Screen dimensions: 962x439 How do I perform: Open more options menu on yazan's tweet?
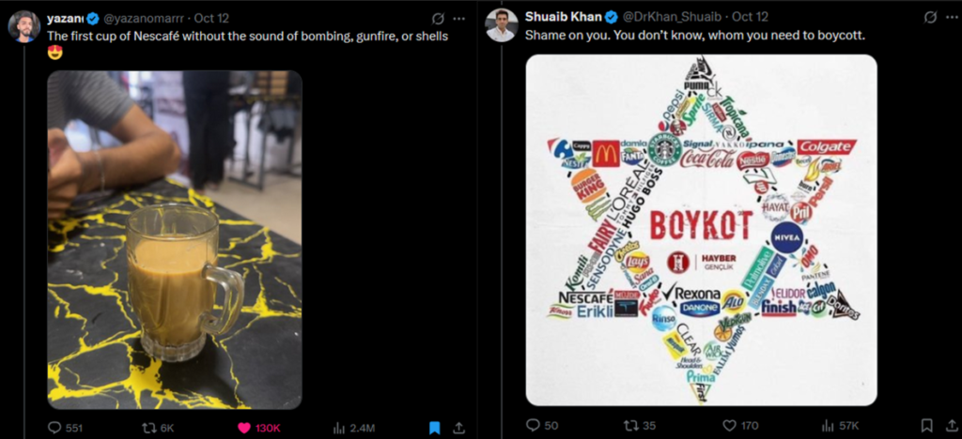pos(458,19)
